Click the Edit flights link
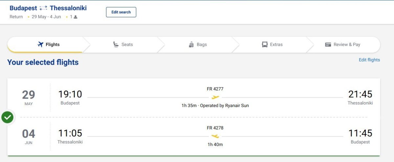 pyautogui.click(x=369, y=60)
